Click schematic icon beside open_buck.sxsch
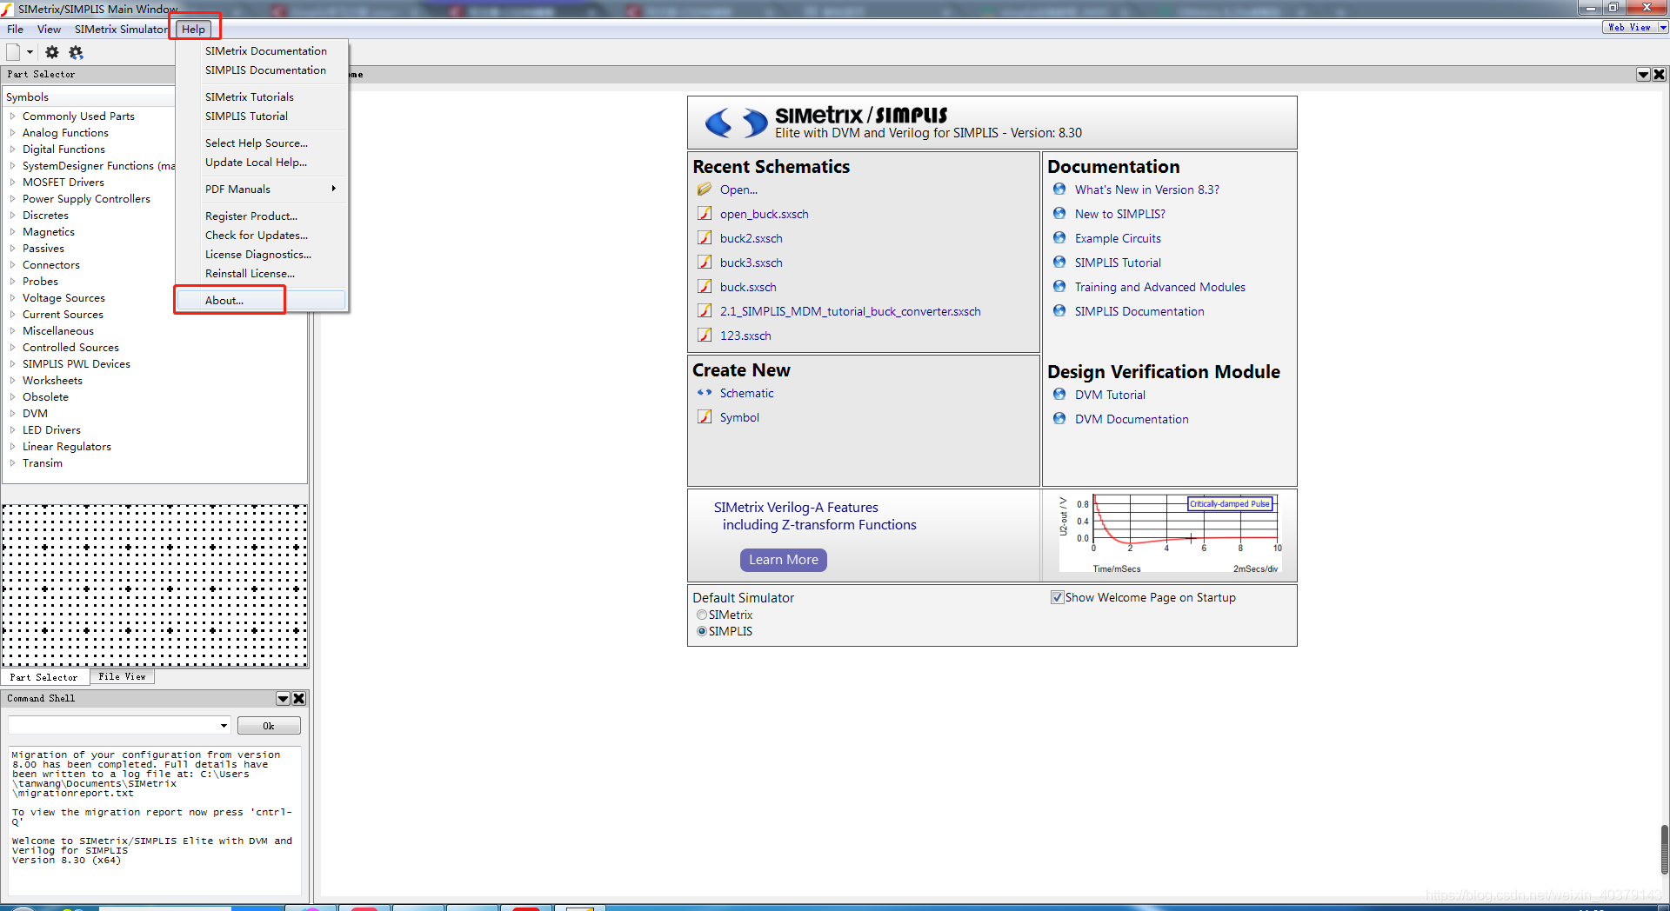 pyautogui.click(x=705, y=214)
